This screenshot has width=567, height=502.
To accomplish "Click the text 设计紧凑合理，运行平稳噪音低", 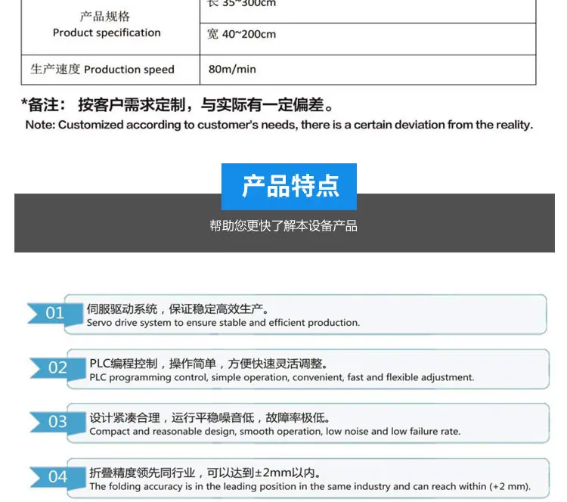I will pyautogui.click(x=172, y=418).
